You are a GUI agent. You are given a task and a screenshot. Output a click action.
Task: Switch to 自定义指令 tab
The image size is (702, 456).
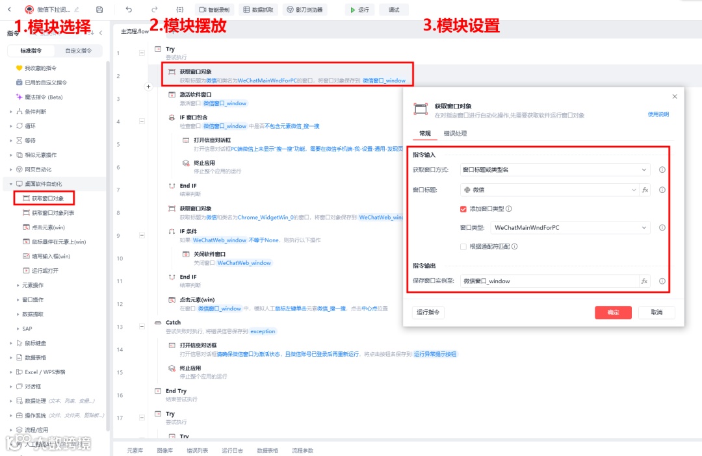[x=79, y=51]
